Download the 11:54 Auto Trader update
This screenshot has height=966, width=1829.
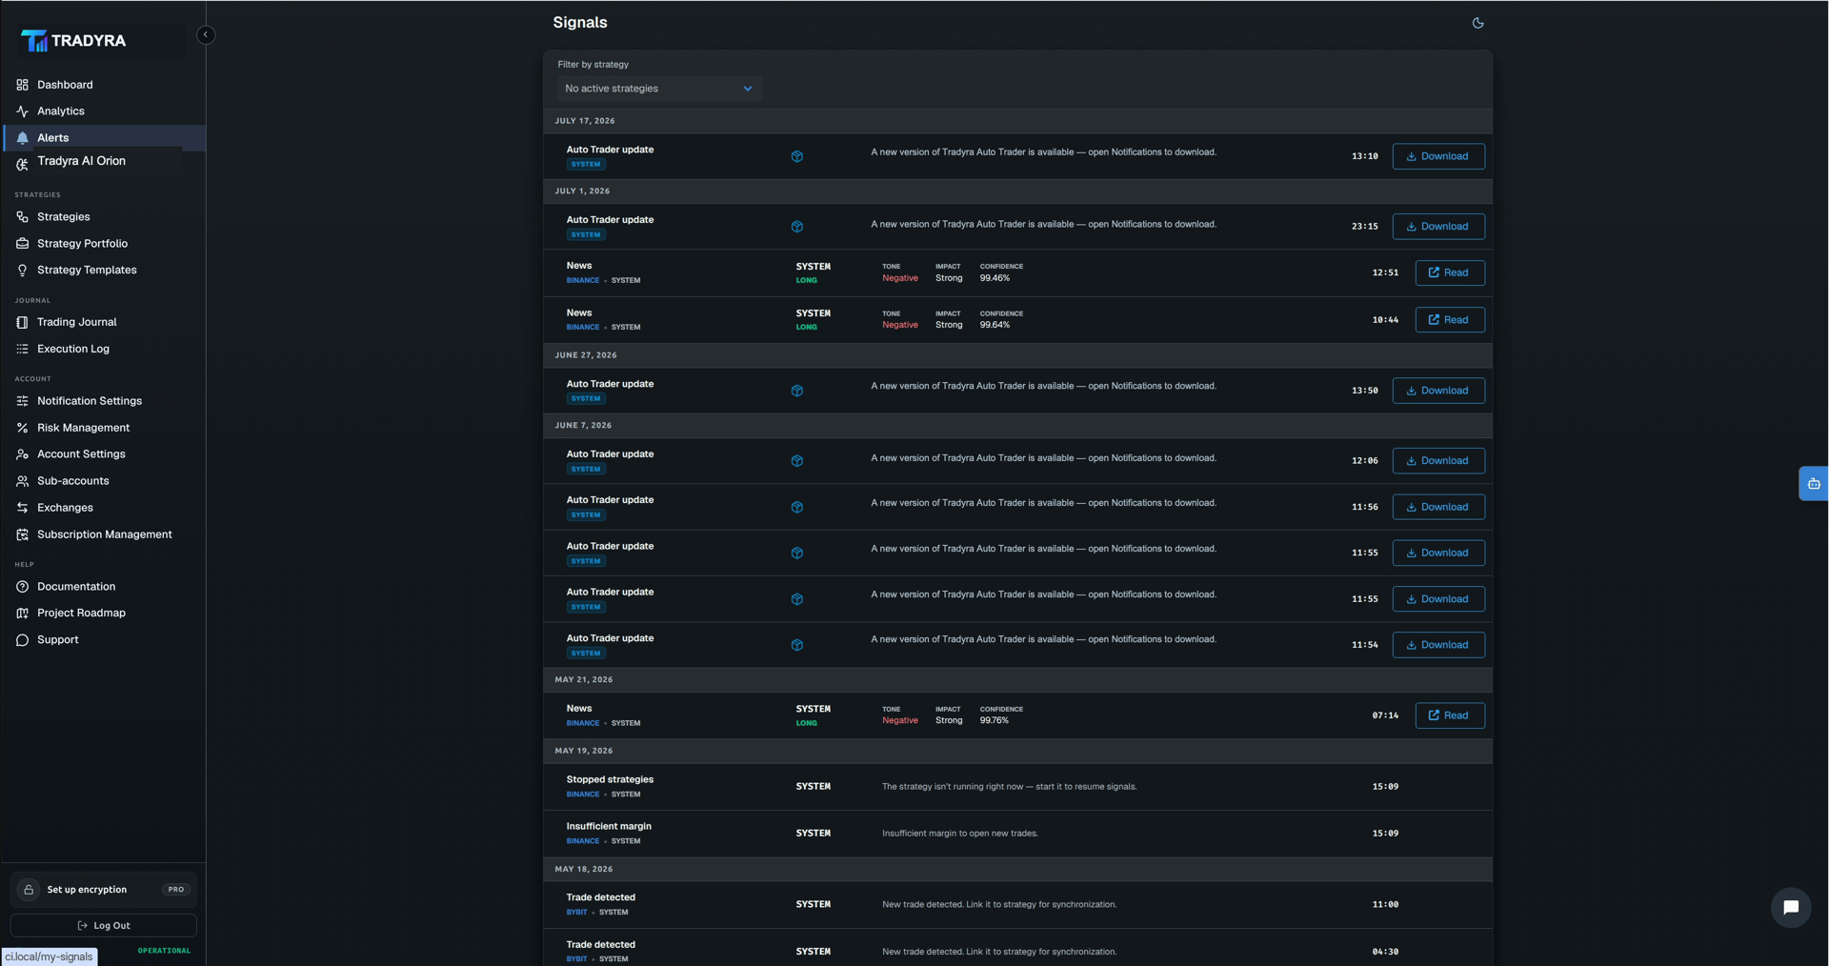1438,645
